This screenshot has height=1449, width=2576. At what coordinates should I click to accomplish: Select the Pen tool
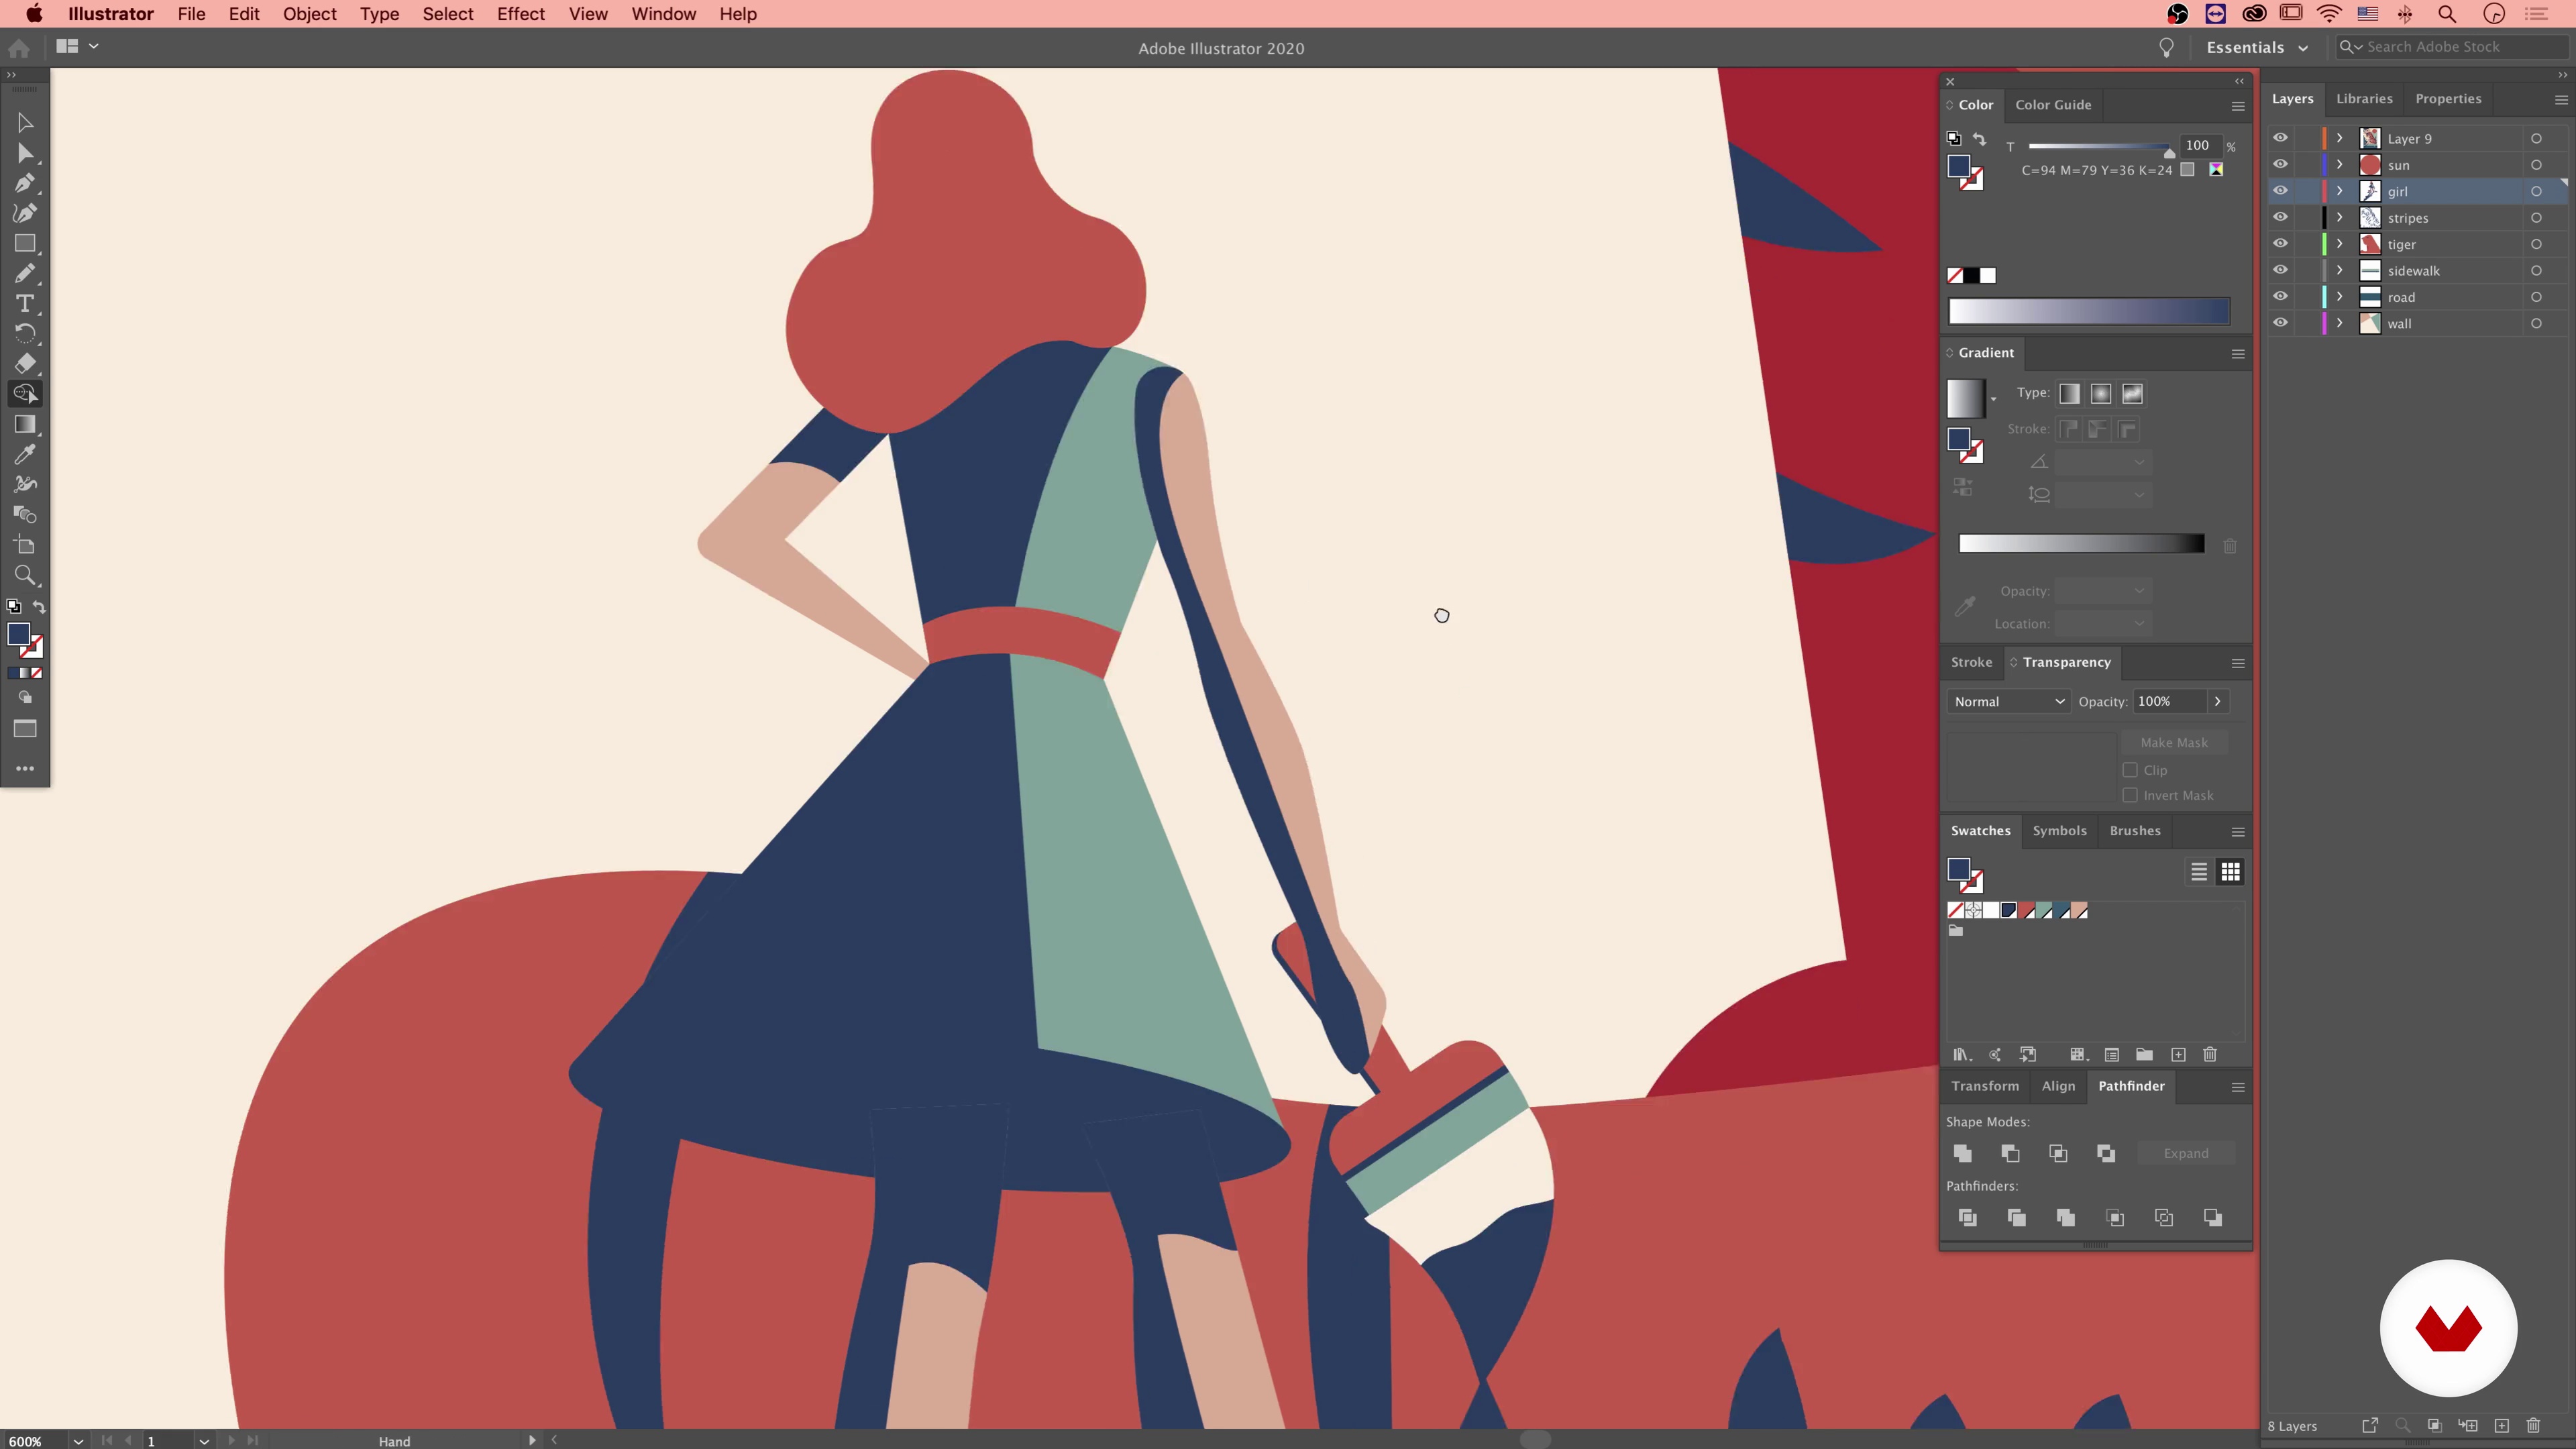pyautogui.click(x=25, y=183)
